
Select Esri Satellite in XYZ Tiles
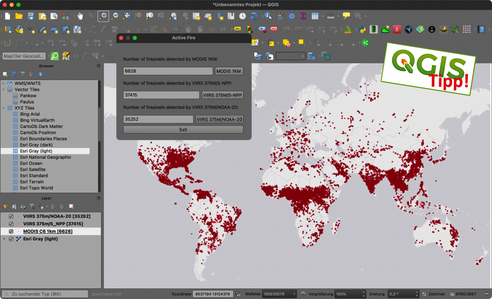click(33, 169)
